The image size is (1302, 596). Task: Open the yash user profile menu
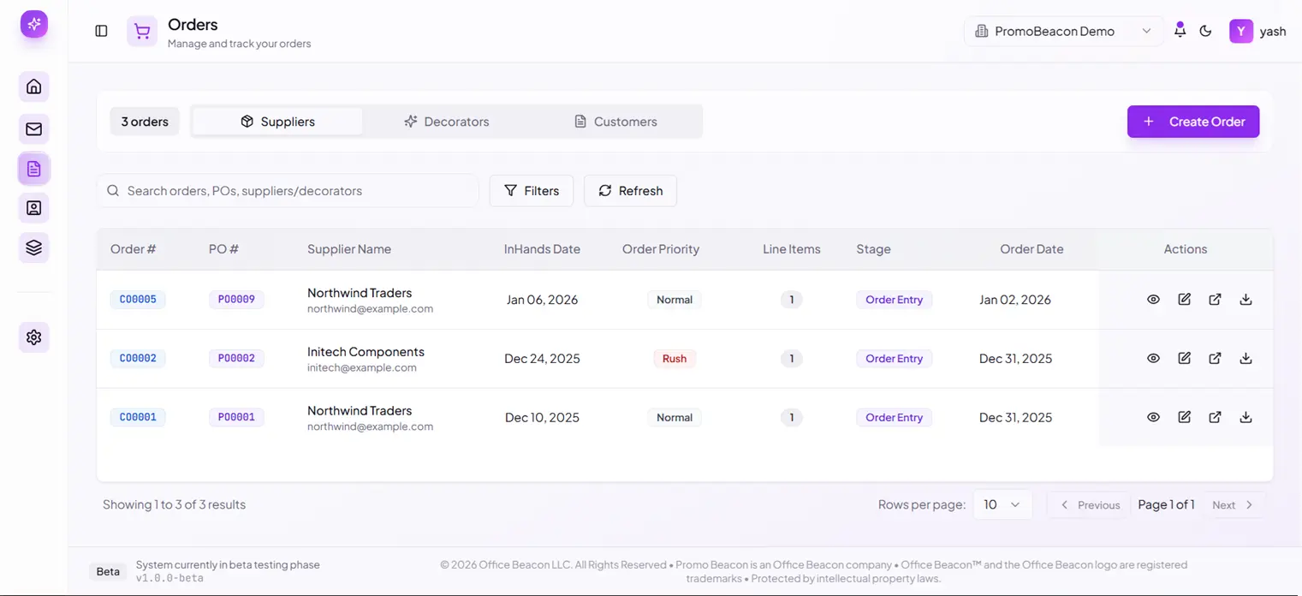(x=1257, y=31)
